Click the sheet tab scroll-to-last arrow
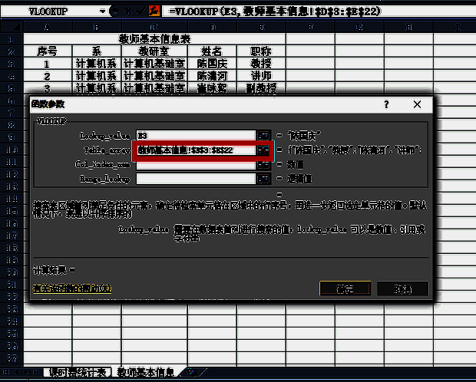Viewport: 476px width, 382px height. [36, 372]
